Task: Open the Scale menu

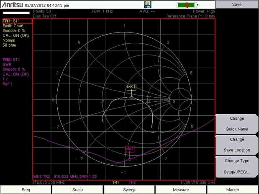Action: [77, 189]
